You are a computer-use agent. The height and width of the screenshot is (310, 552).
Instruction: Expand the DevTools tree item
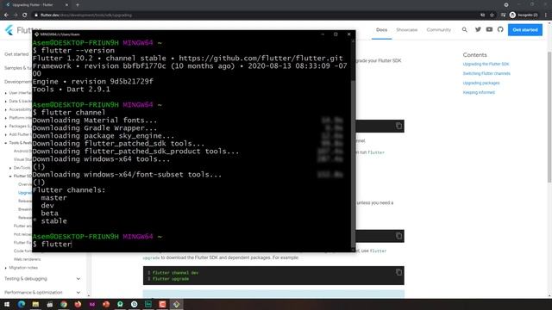tap(10, 168)
